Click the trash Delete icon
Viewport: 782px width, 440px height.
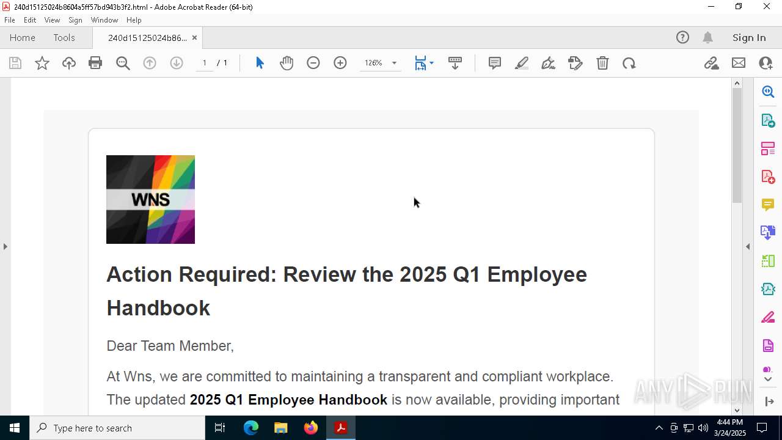pos(602,63)
